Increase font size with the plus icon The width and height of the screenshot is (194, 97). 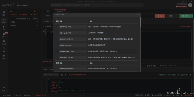click(181, 95)
